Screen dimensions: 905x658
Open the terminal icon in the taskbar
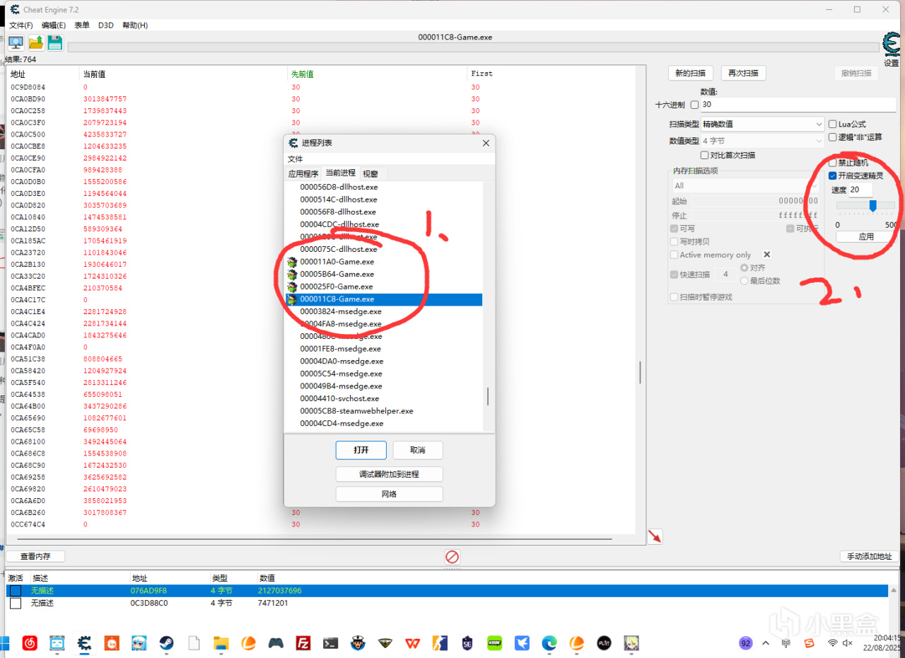pos(330,643)
